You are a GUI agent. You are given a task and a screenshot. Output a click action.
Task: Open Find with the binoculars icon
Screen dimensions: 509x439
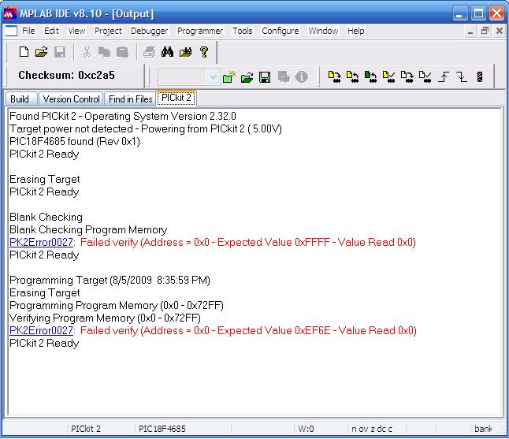[x=168, y=52]
